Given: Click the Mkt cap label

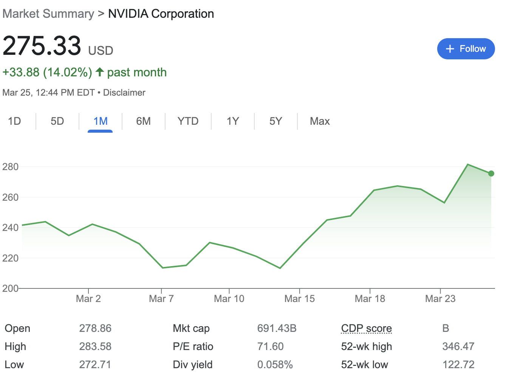Looking at the screenshot, I should click(191, 328).
